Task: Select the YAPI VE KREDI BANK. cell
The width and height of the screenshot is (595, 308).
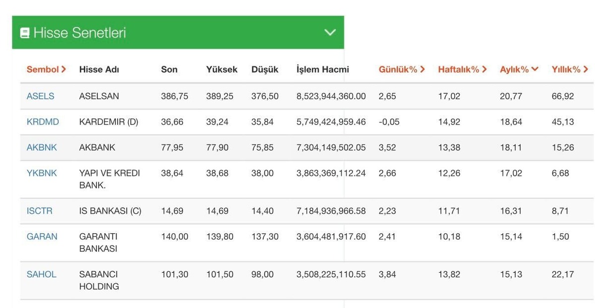Action: tap(110, 179)
